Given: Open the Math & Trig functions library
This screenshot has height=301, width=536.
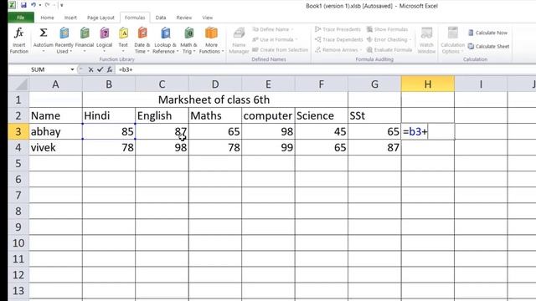Looking at the screenshot, I should [x=188, y=40].
